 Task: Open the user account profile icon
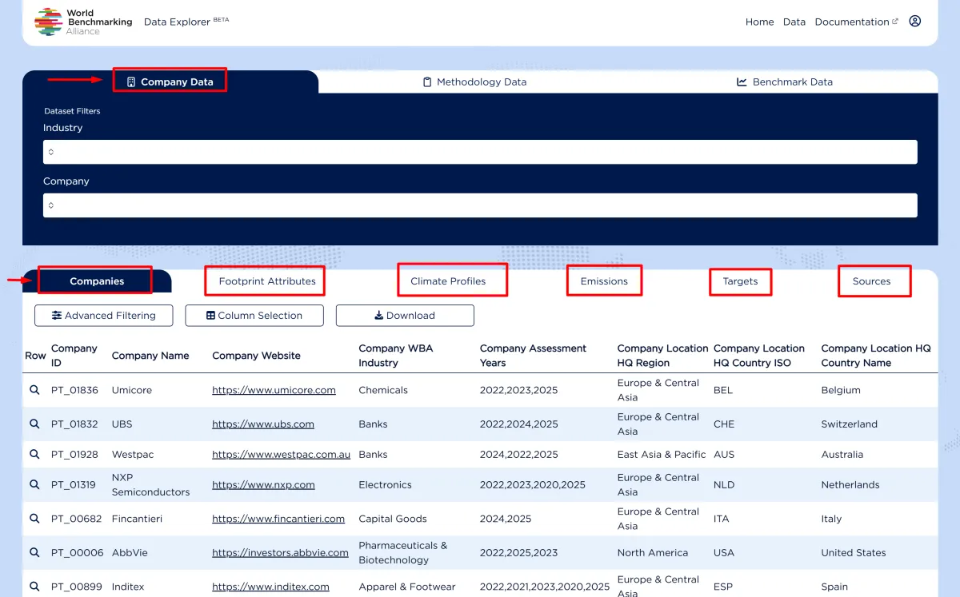point(915,21)
